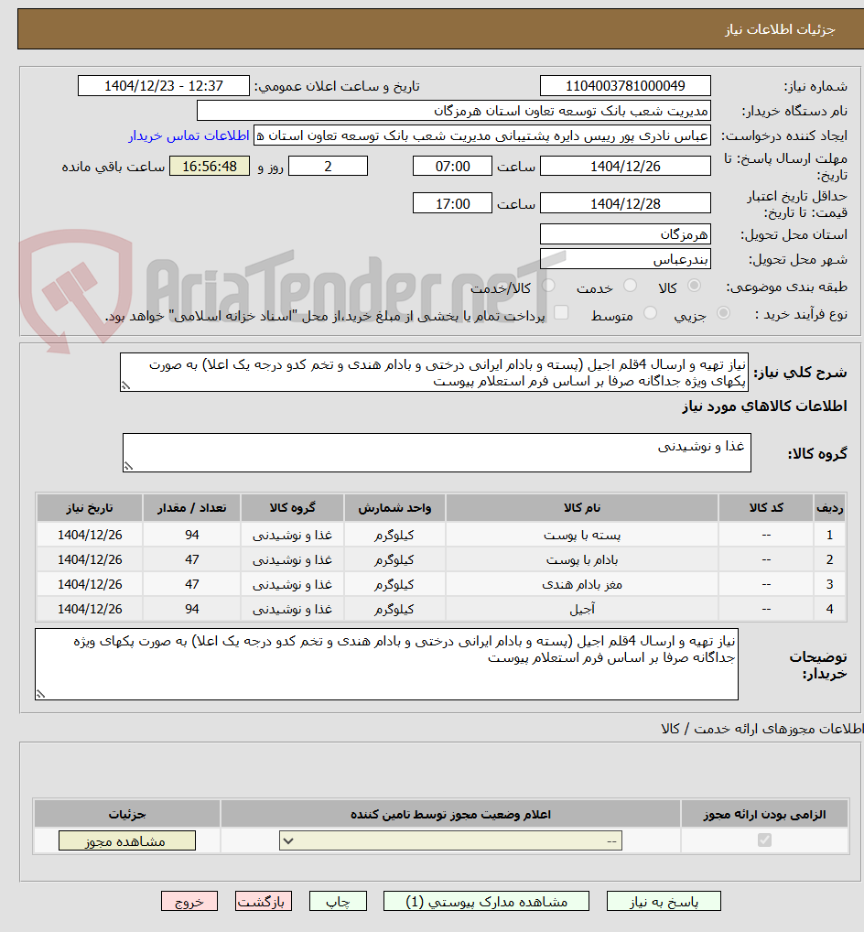
Task: Click resize handle of گروه کالا box
Action: pyautogui.click(x=128, y=467)
